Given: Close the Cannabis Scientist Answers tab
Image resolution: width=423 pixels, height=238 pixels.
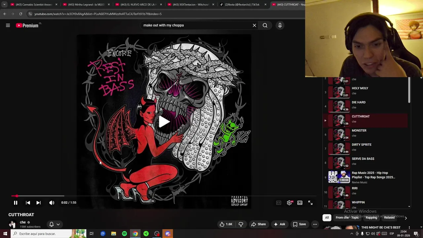Looking at the screenshot, I should [56, 5].
